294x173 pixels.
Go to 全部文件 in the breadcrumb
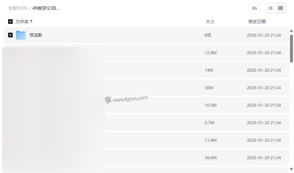point(17,8)
